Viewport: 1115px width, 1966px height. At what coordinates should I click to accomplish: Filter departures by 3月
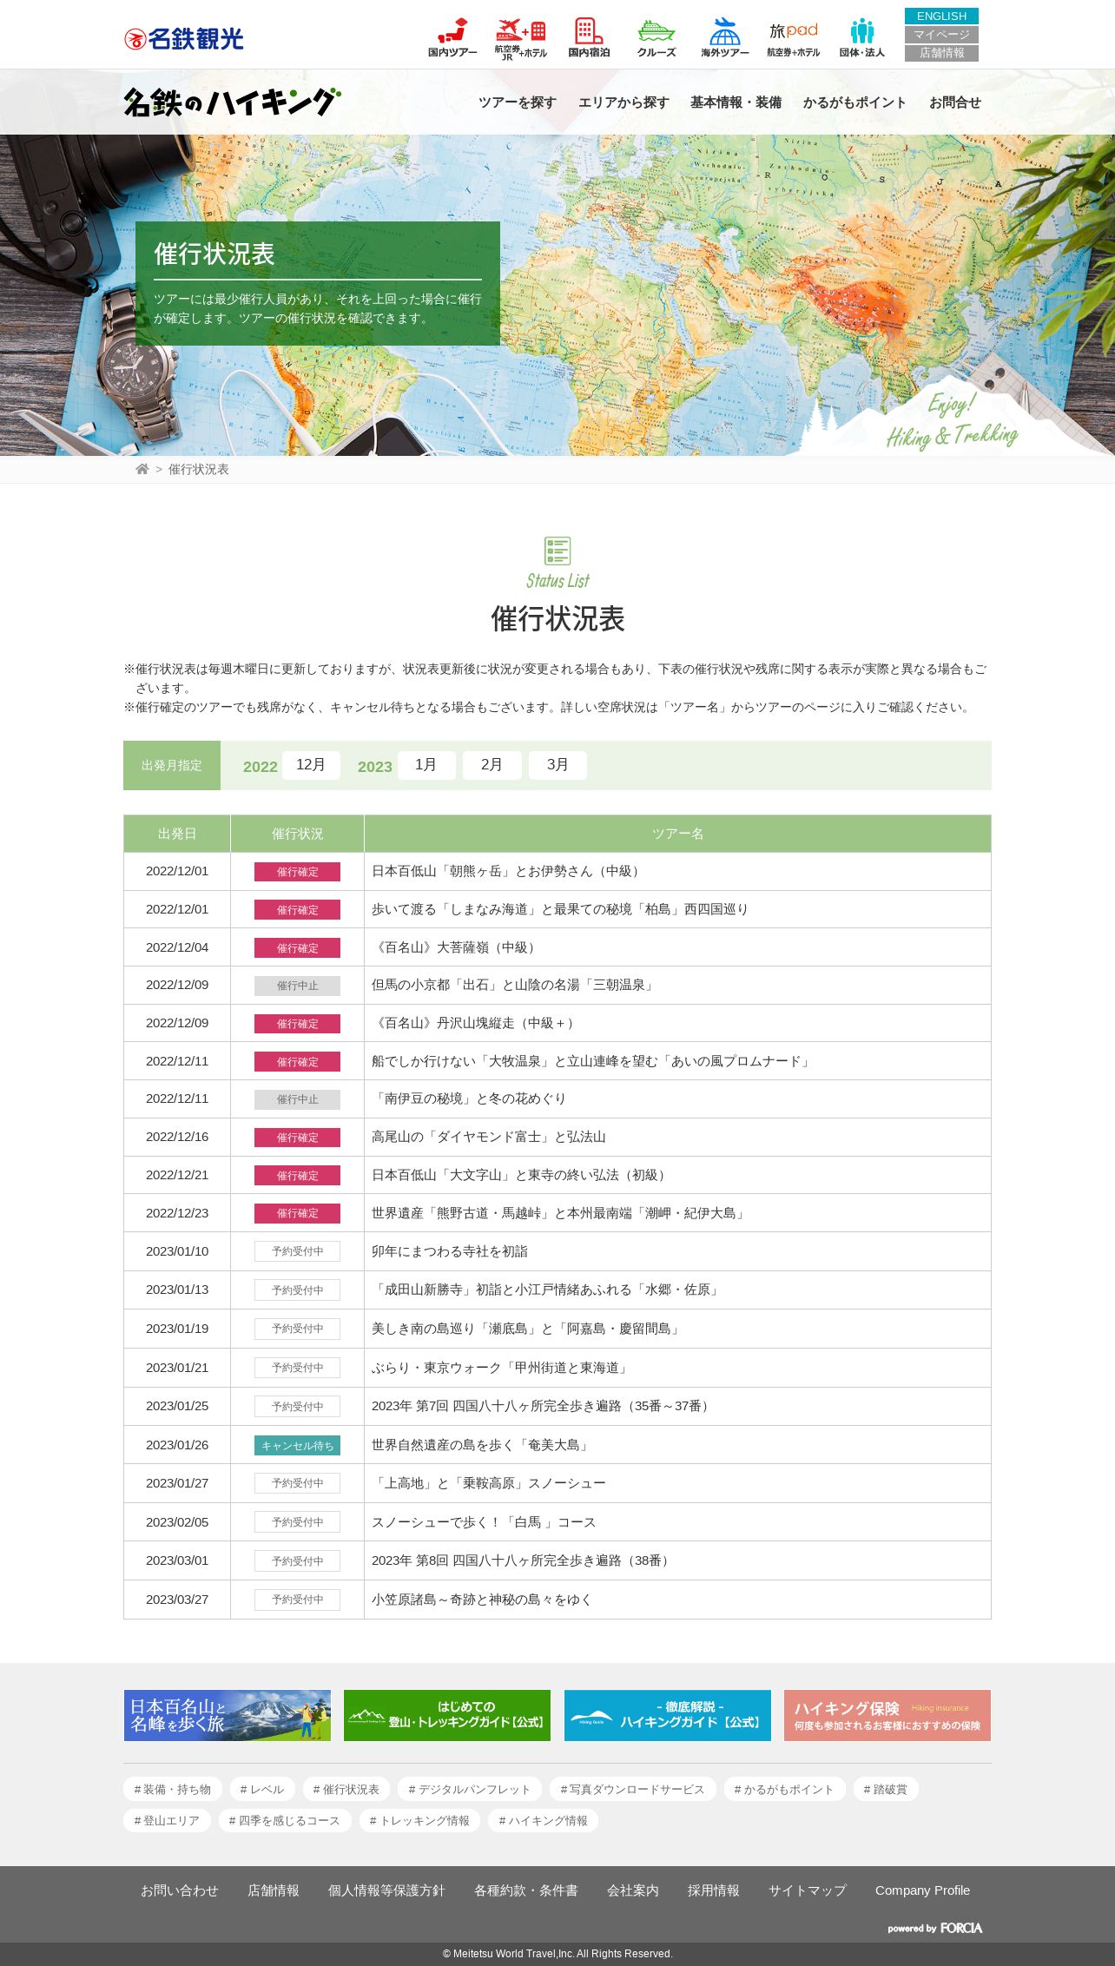(557, 765)
